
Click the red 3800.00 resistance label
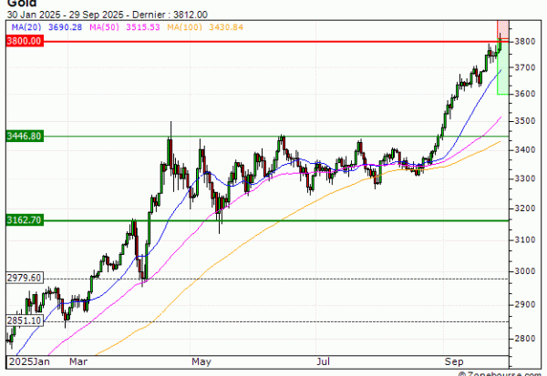(22, 42)
